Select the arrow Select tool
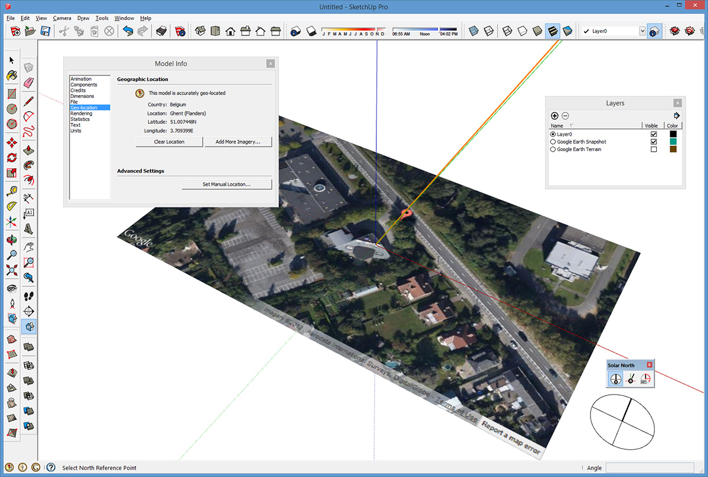Screen dimensions: 708x477 click(11, 60)
